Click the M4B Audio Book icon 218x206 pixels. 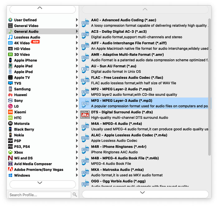85,161
